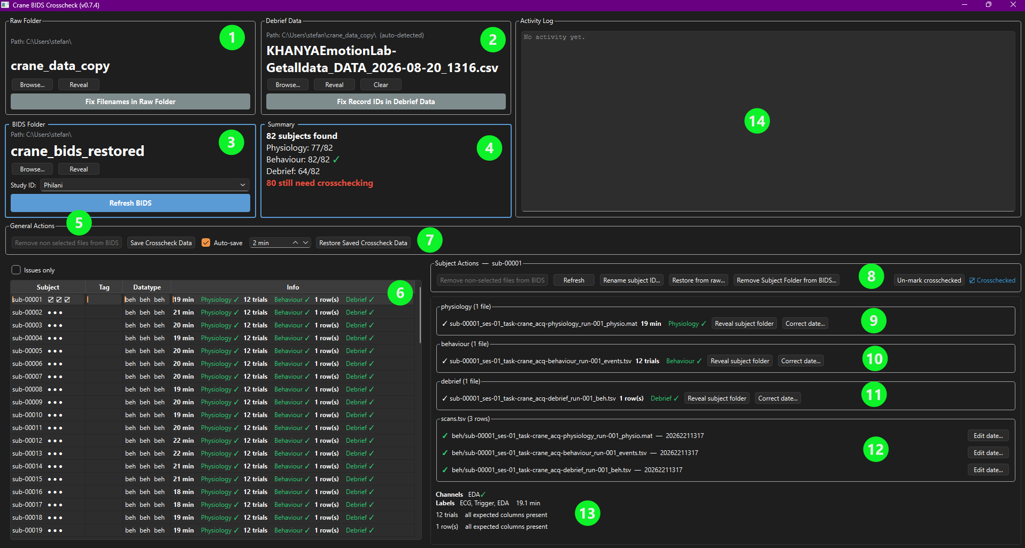Sort the table by Subject column header

coord(48,287)
